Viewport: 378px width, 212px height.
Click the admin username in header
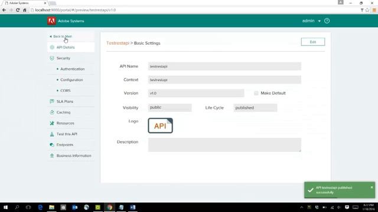pyautogui.click(x=308, y=21)
